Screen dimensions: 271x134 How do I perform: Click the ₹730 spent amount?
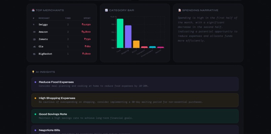(87, 39)
